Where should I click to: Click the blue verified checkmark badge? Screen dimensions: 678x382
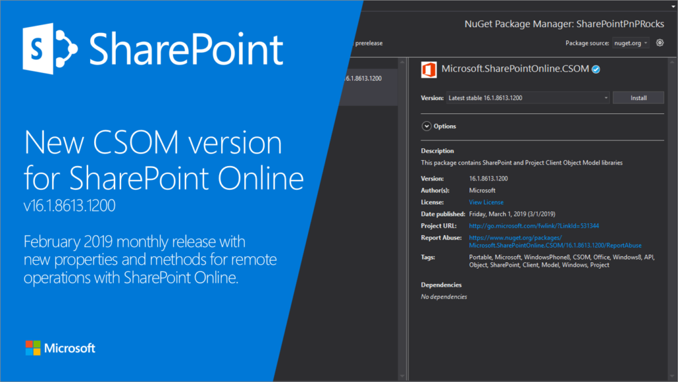coord(595,69)
